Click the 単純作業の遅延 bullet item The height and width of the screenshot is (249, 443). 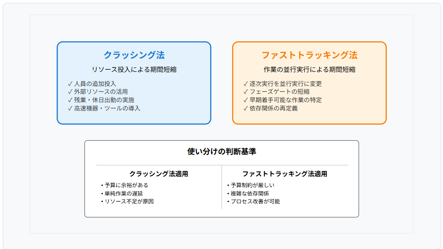coord(122,193)
